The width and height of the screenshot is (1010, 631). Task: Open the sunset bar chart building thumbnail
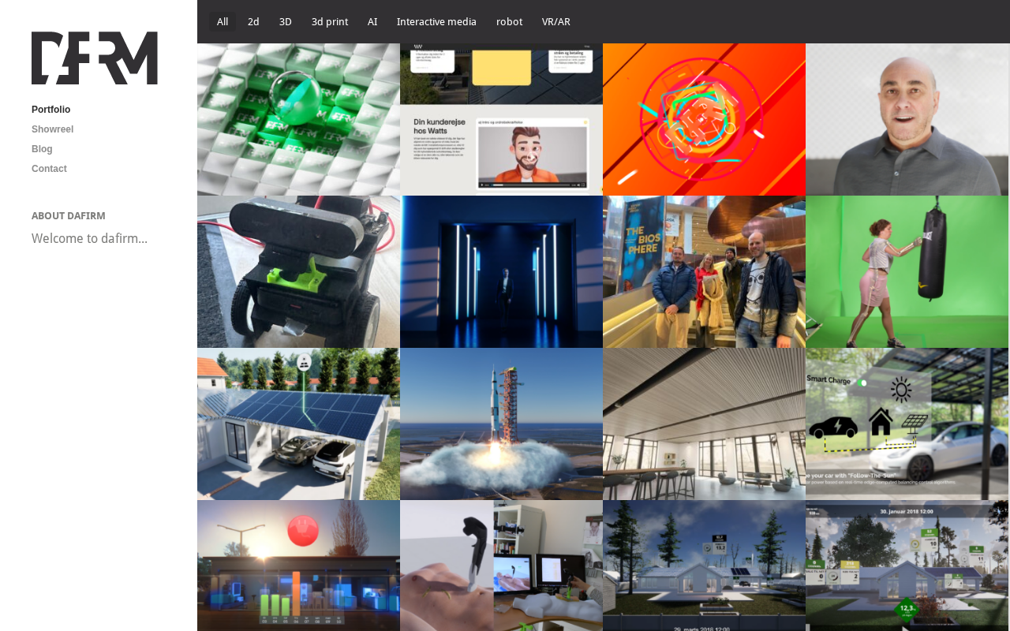pos(298,566)
